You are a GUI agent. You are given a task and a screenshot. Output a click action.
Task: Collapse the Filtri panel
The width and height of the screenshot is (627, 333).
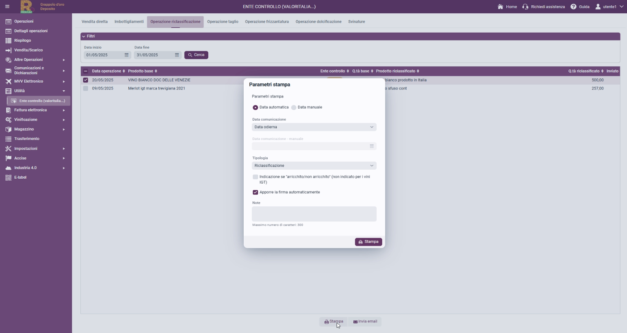pyautogui.click(x=83, y=36)
